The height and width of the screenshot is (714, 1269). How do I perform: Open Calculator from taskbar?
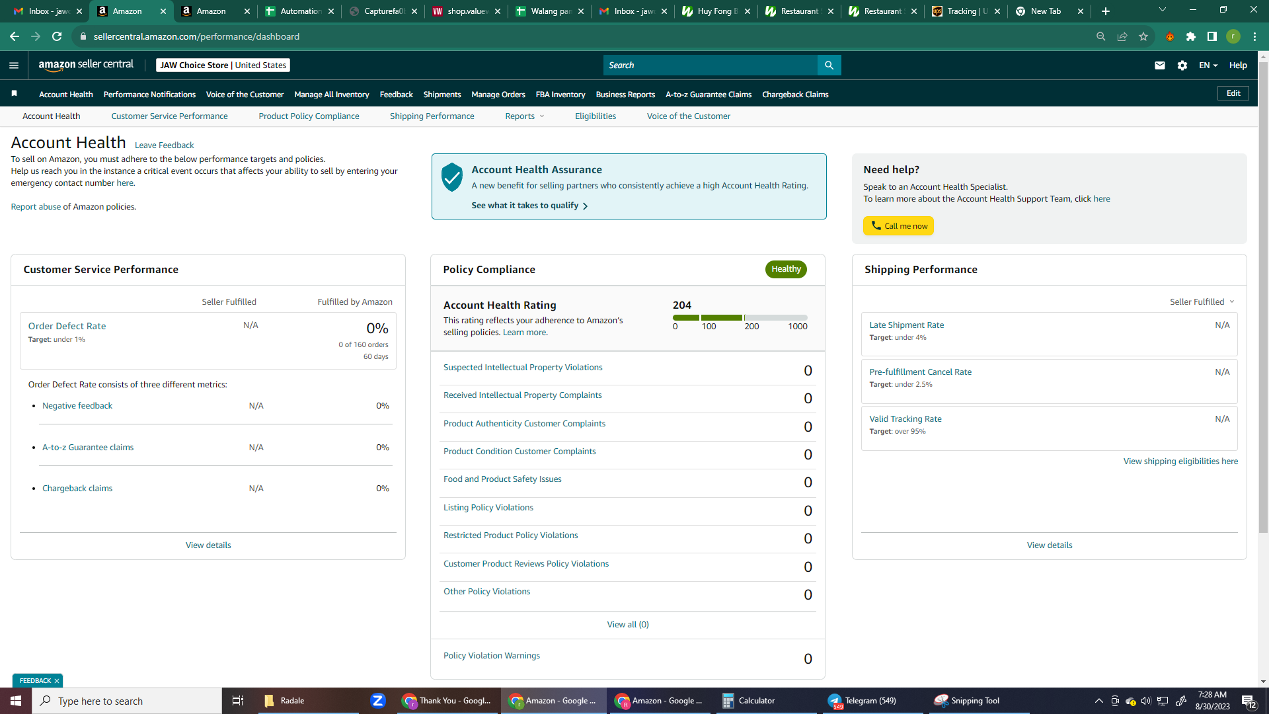767,701
